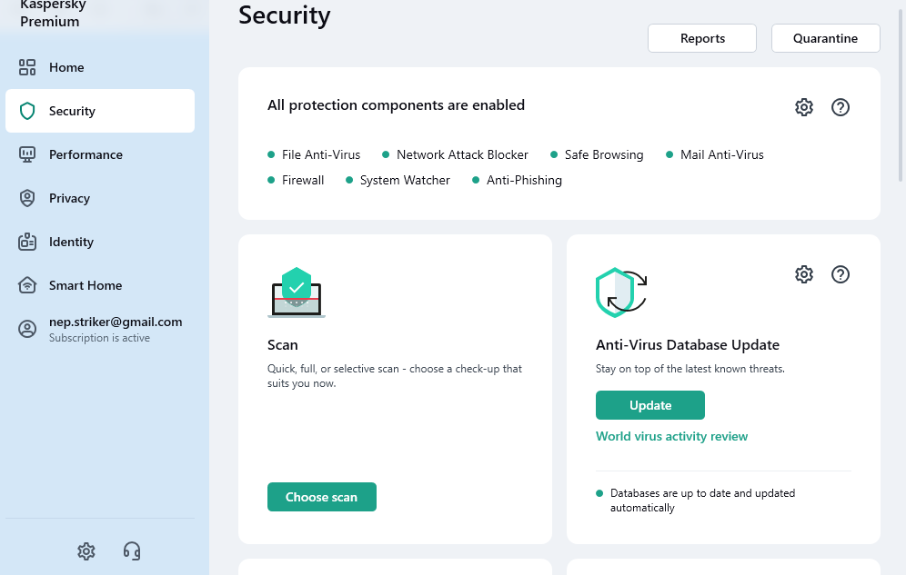Image resolution: width=906 pixels, height=575 pixels.
Task: Open Smart Home section
Action: [x=86, y=285]
